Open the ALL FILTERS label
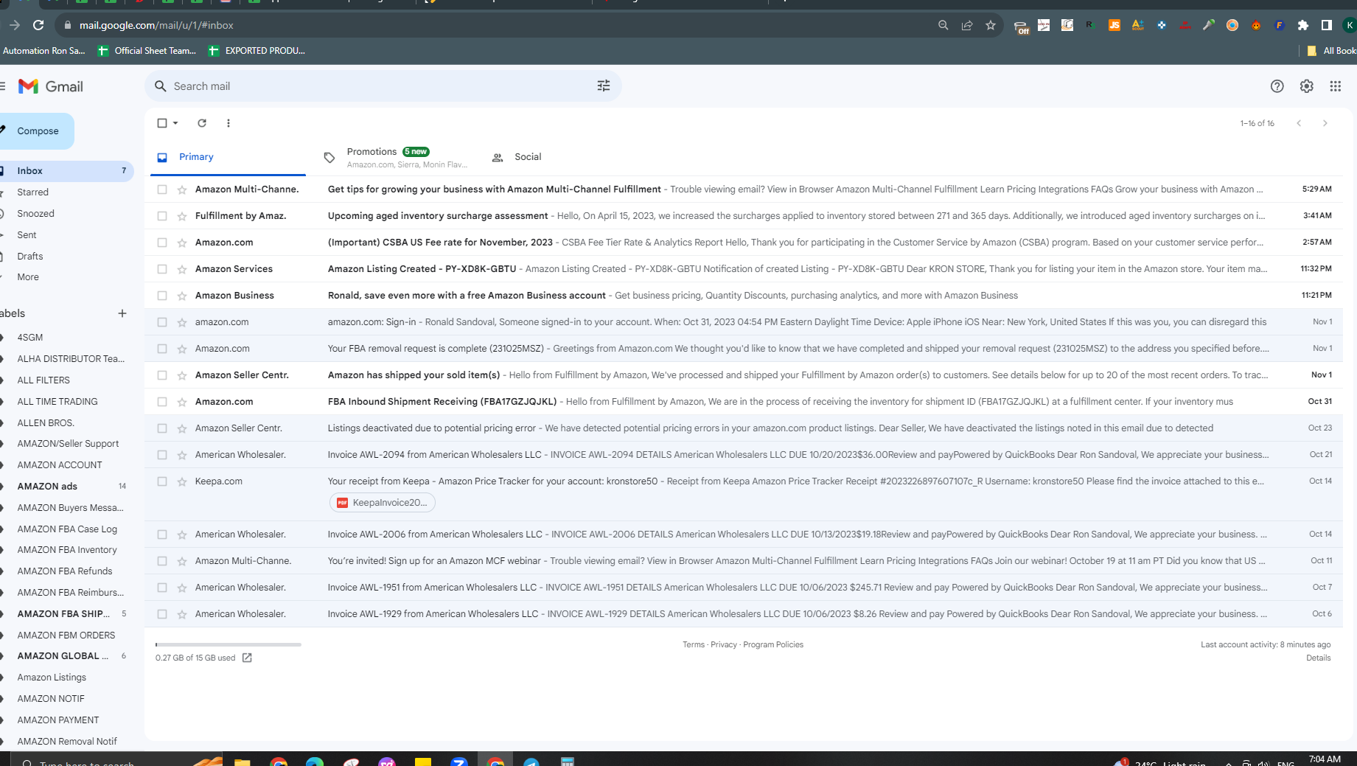Image resolution: width=1357 pixels, height=766 pixels. tap(43, 380)
